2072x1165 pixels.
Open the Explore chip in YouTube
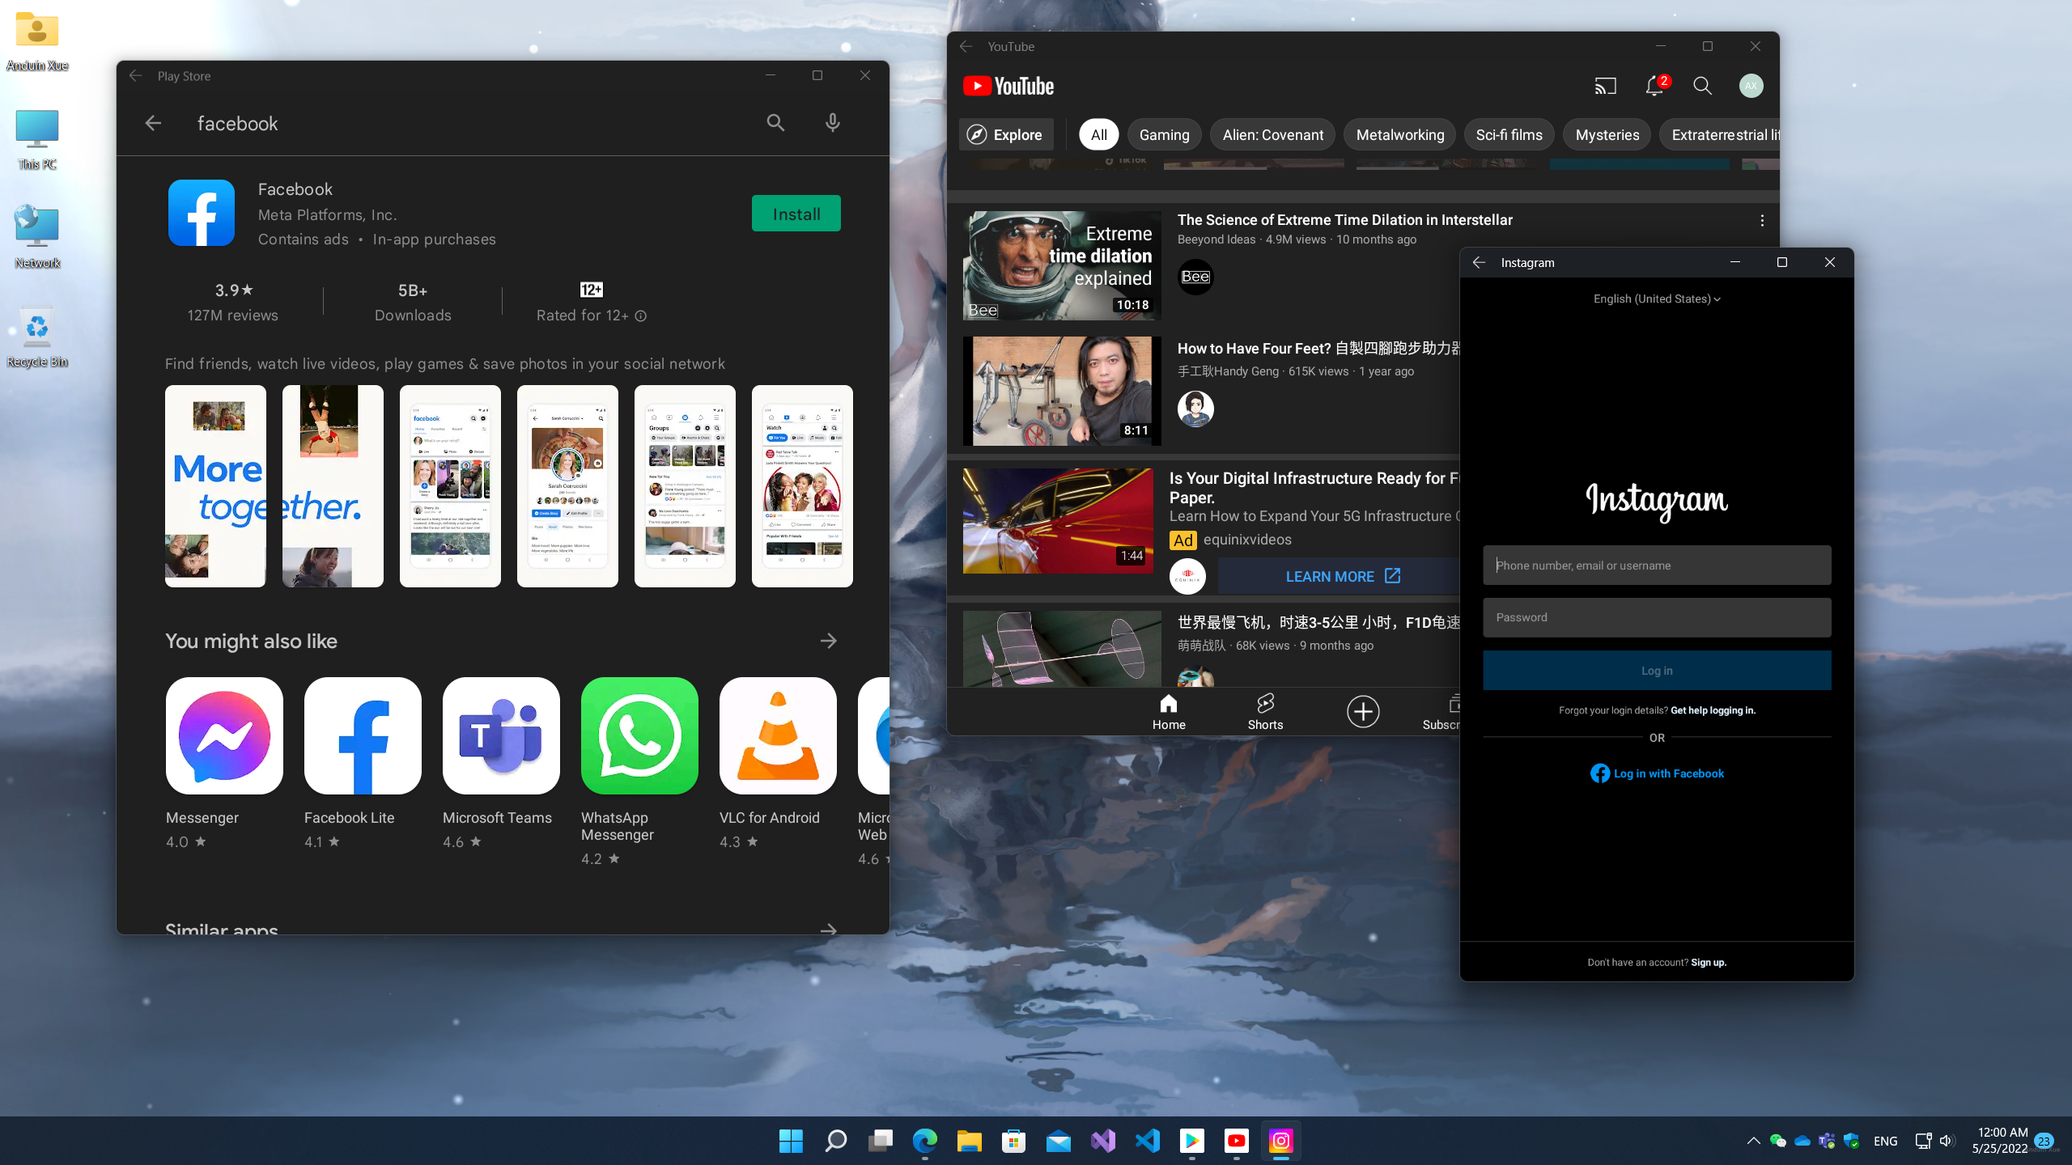1006,134
